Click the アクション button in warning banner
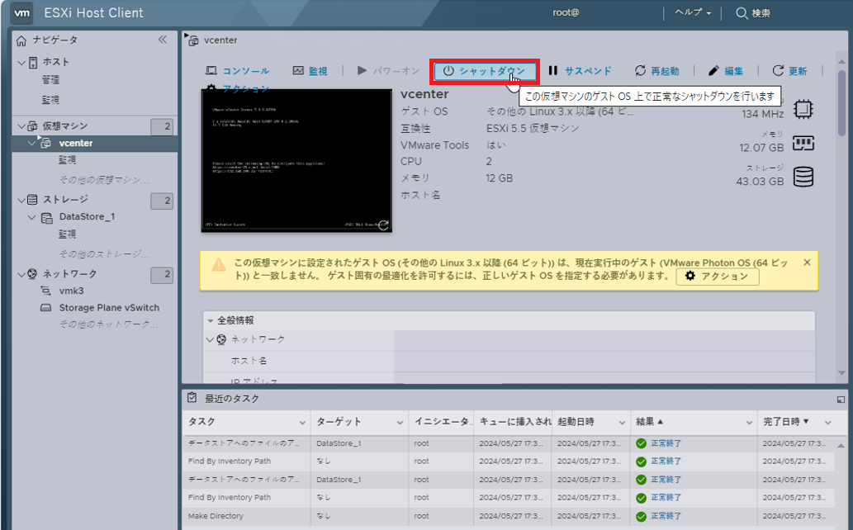 717,277
